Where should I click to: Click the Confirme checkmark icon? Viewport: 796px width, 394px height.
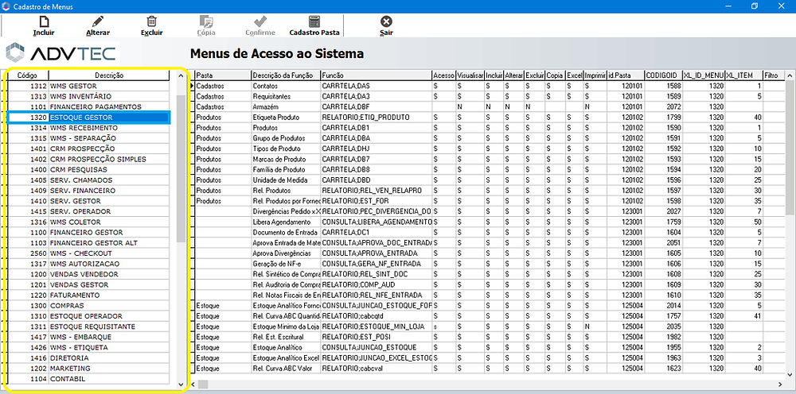coord(260,21)
